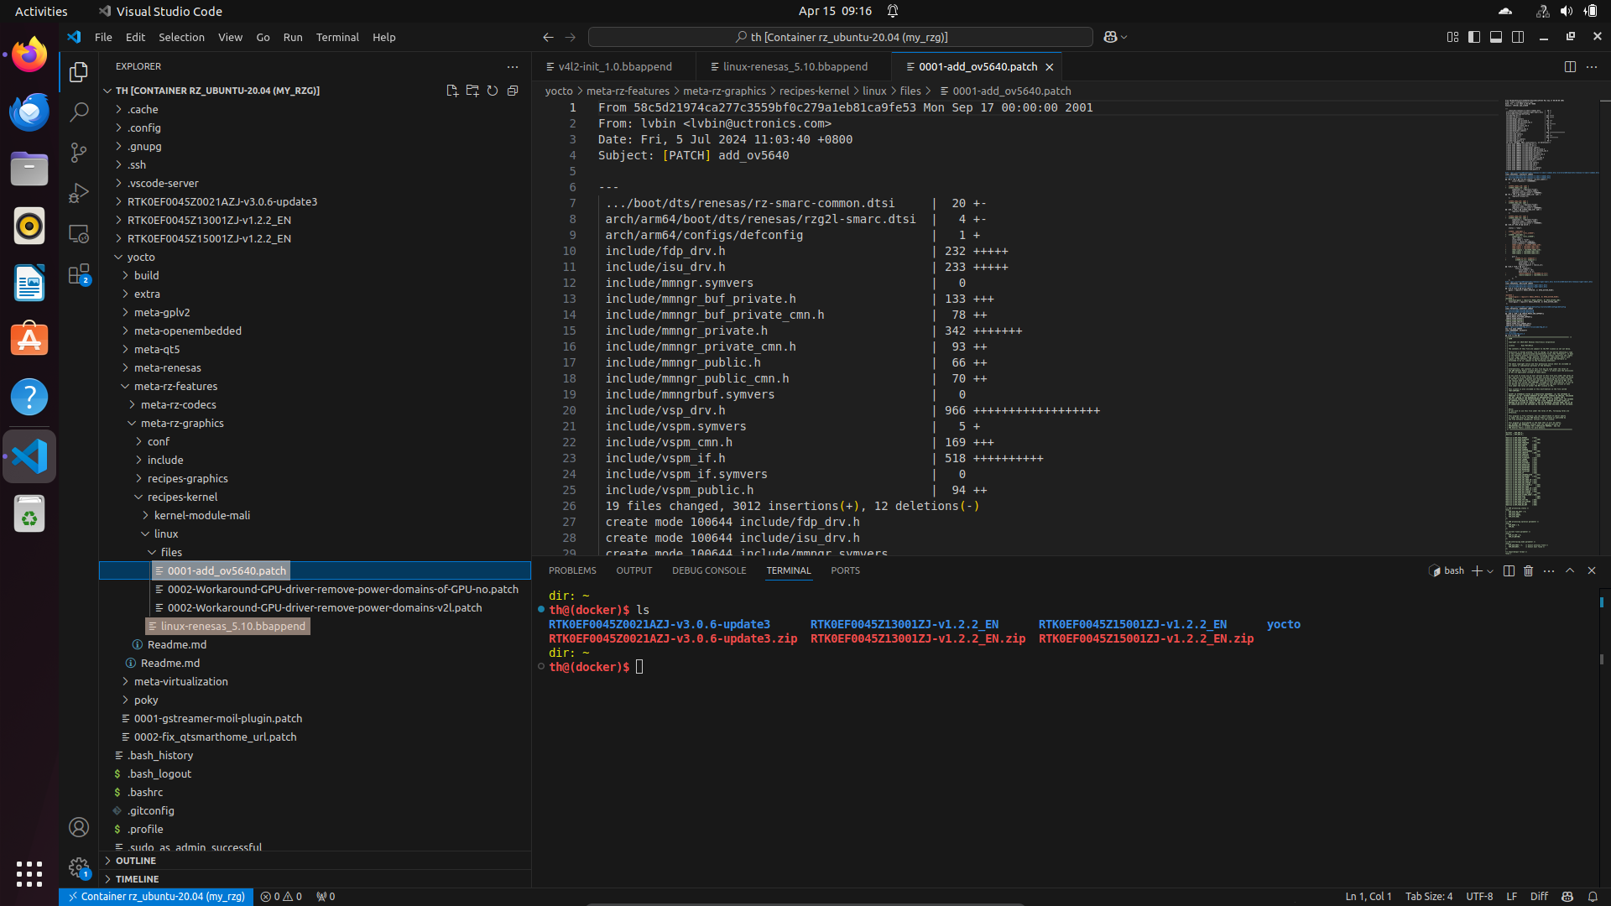1611x906 pixels.
Task: Click the command center search box
Action: pyautogui.click(x=840, y=37)
